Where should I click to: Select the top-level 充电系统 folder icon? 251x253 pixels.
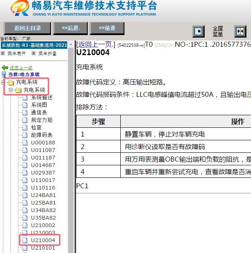click(11, 83)
